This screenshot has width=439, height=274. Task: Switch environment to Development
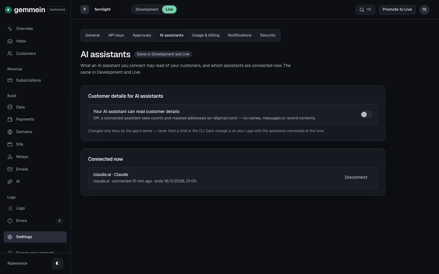pos(147,9)
